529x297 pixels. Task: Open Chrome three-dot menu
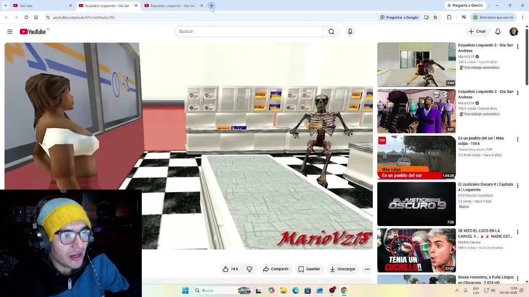point(523,17)
